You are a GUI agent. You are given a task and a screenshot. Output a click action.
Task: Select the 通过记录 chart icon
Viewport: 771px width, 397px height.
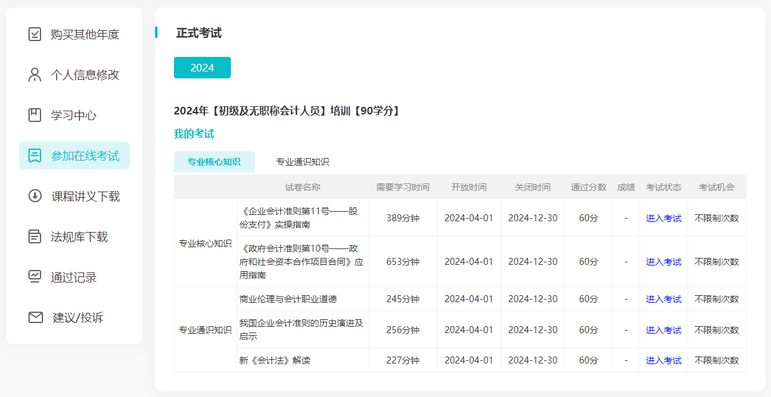pos(34,277)
